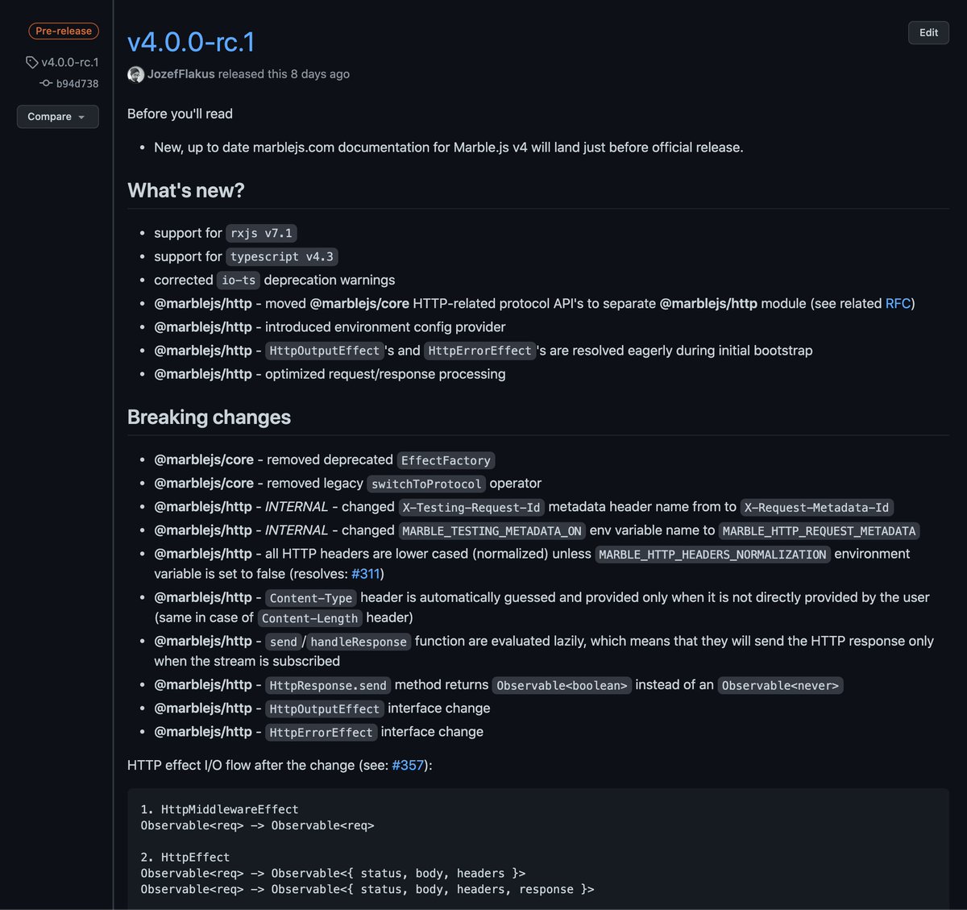Click the "HttpResponse.send" code text
The height and width of the screenshot is (910, 967).
328,685
